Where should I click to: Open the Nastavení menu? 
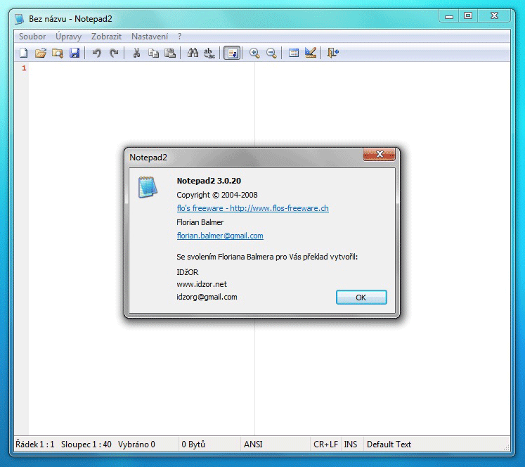pyautogui.click(x=150, y=37)
